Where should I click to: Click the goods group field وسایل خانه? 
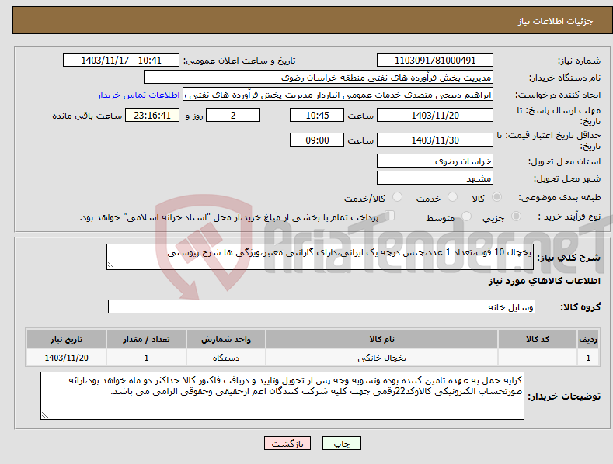pos(322,306)
